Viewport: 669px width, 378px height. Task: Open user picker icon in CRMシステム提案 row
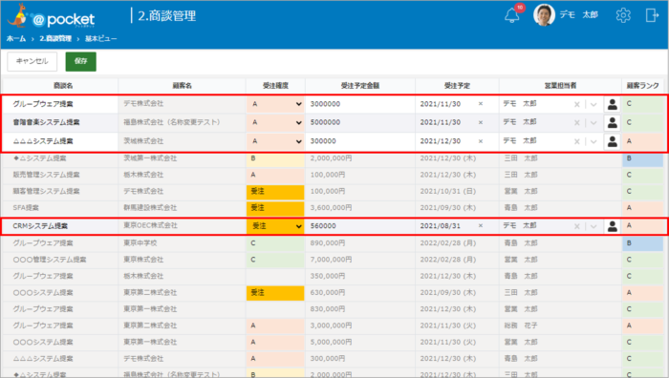pos(613,226)
